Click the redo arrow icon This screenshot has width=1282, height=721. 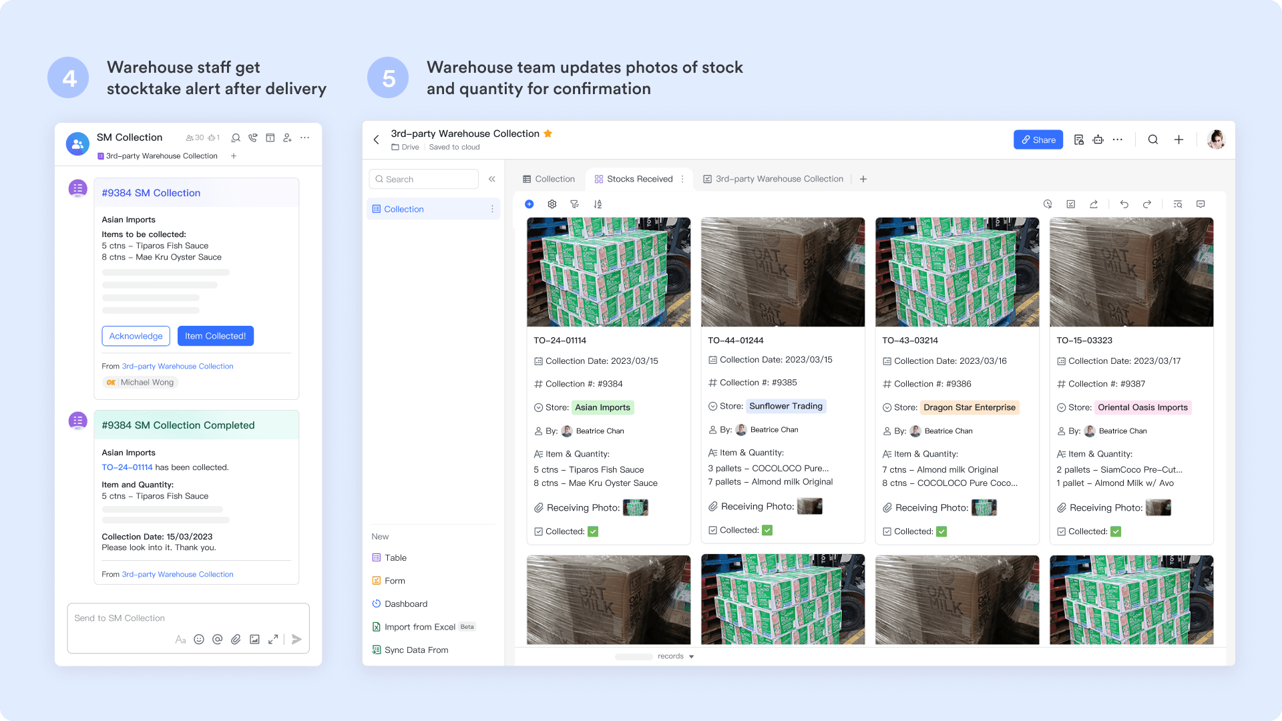tap(1147, 204)
